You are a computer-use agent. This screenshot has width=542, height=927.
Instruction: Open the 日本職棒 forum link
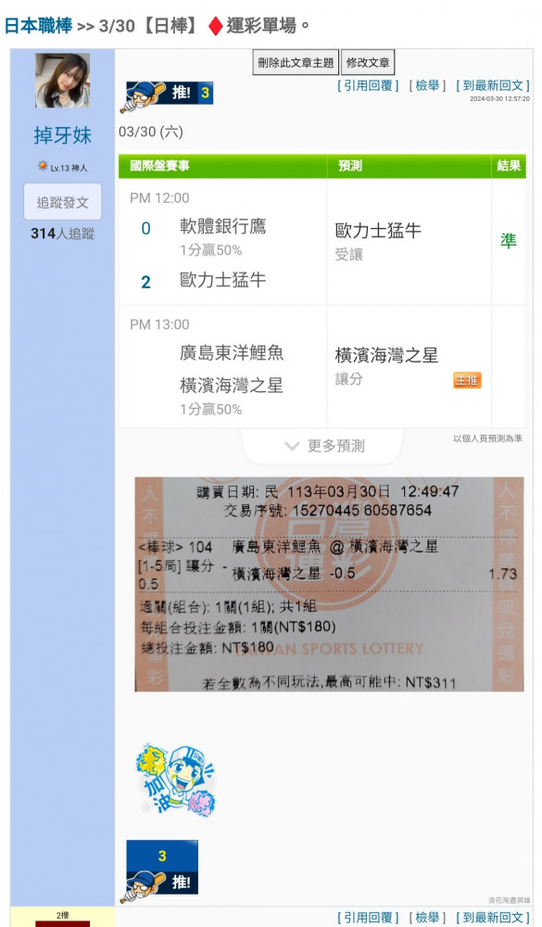(x=38, y=25)
